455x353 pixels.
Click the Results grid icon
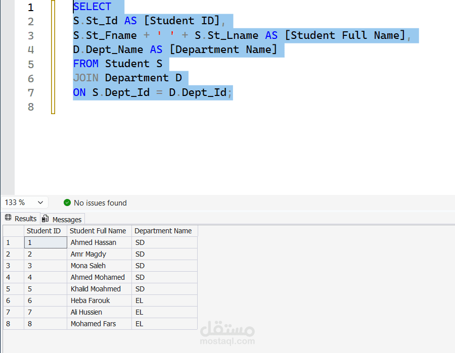pyautogui.click(x=8, y=218)
